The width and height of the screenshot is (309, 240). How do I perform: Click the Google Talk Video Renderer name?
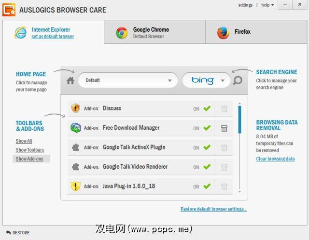point(135,167)
